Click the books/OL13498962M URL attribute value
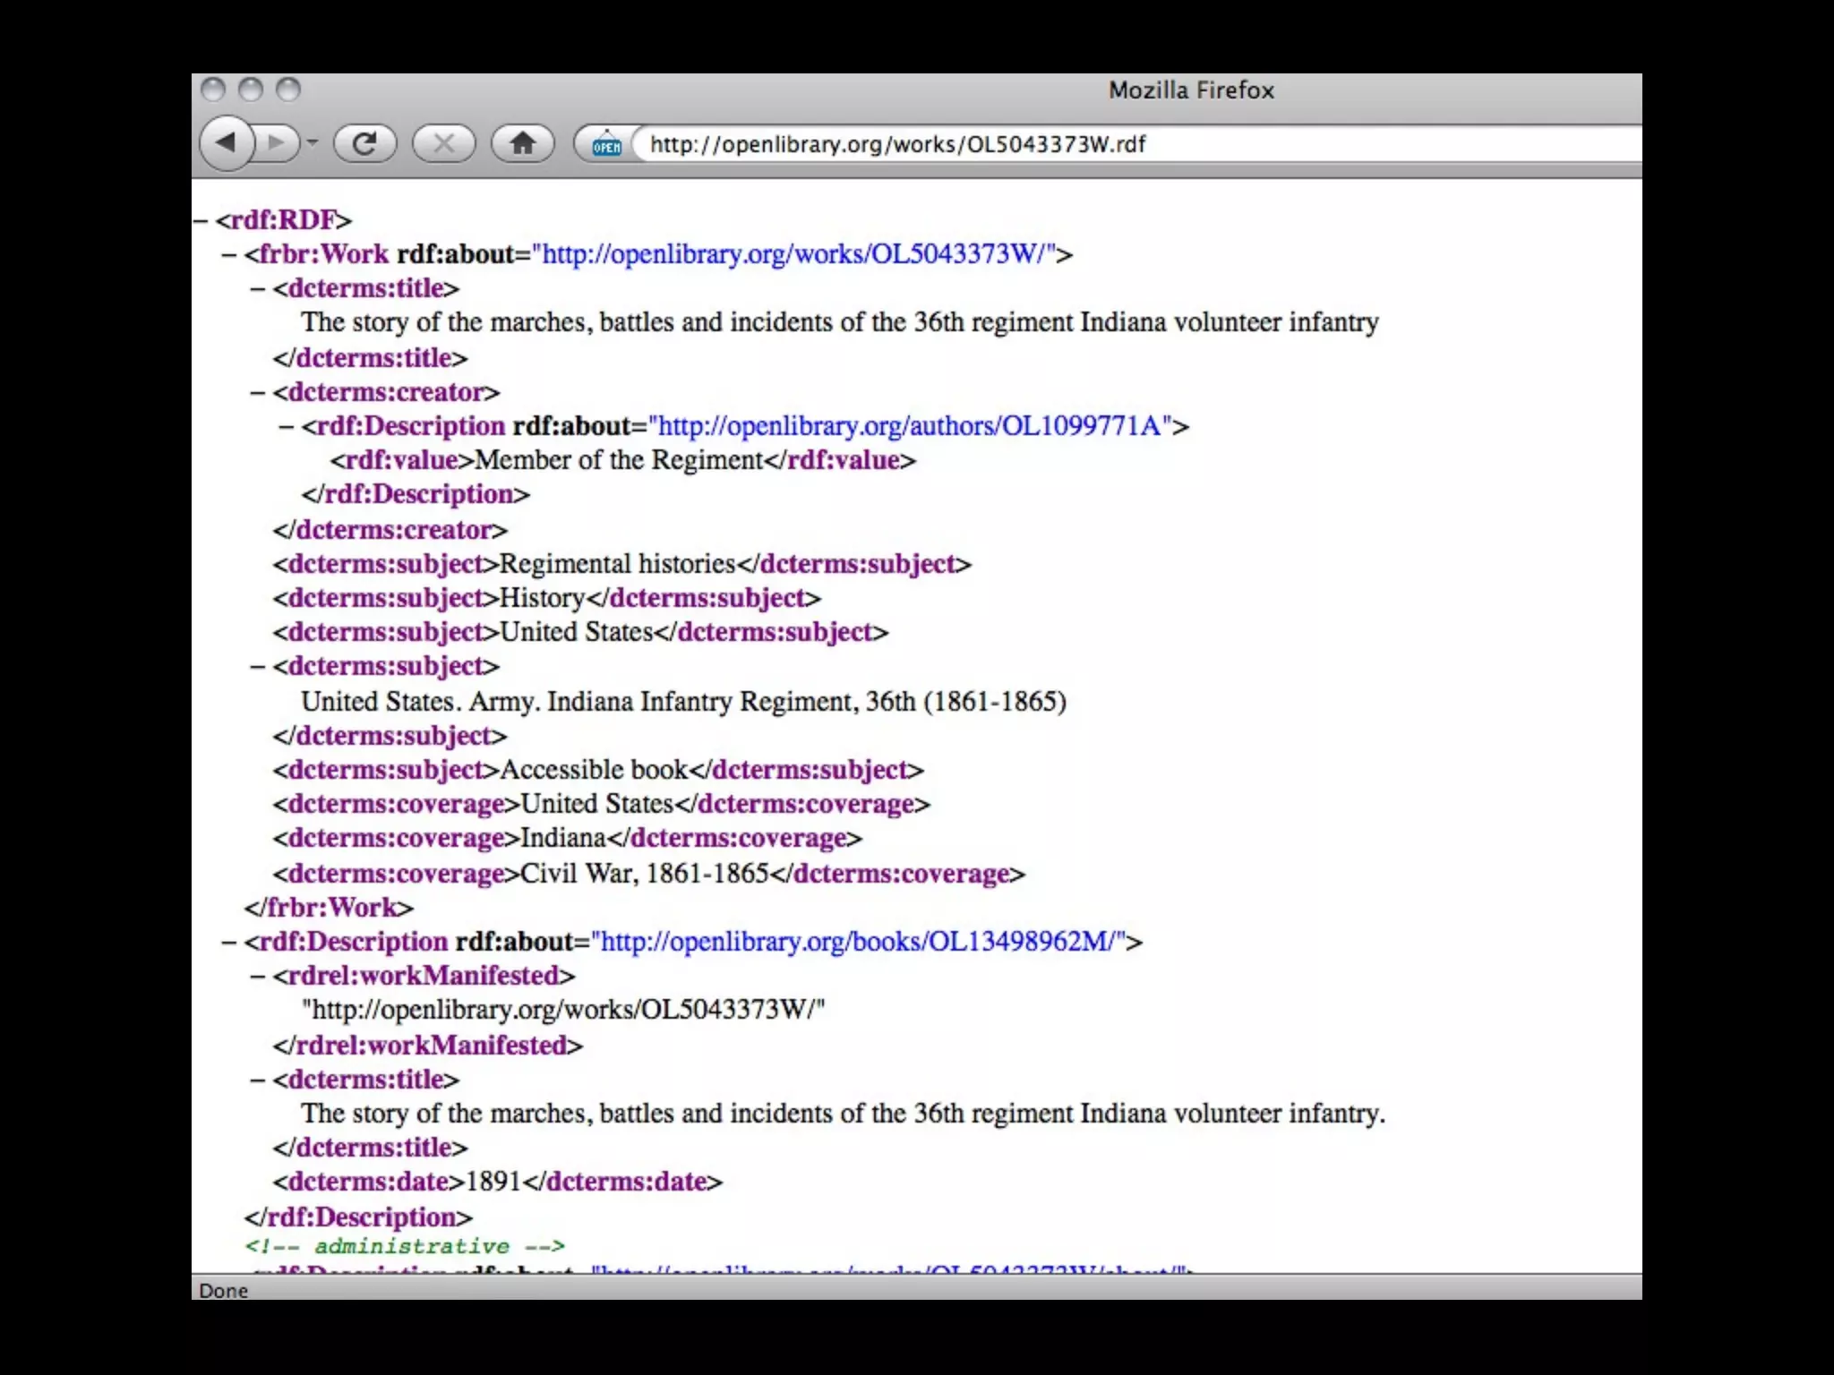The height and width of the screenshot is (1375, 1834). click(x=858, y=942)
